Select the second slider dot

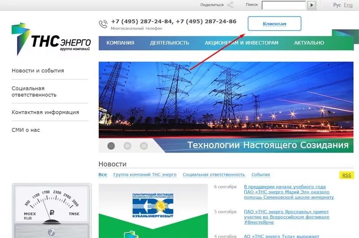(x=127, y=146)
